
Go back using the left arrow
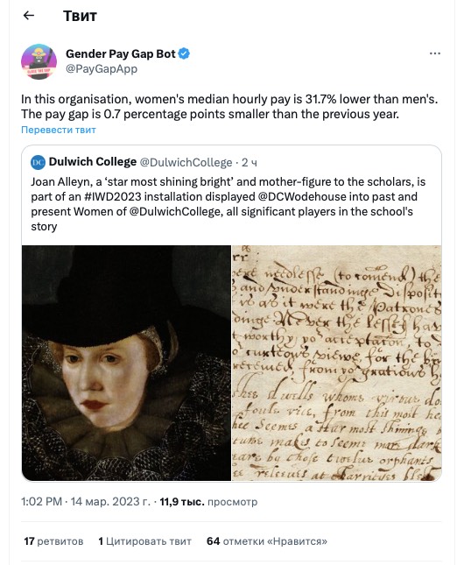pos(28,15)
